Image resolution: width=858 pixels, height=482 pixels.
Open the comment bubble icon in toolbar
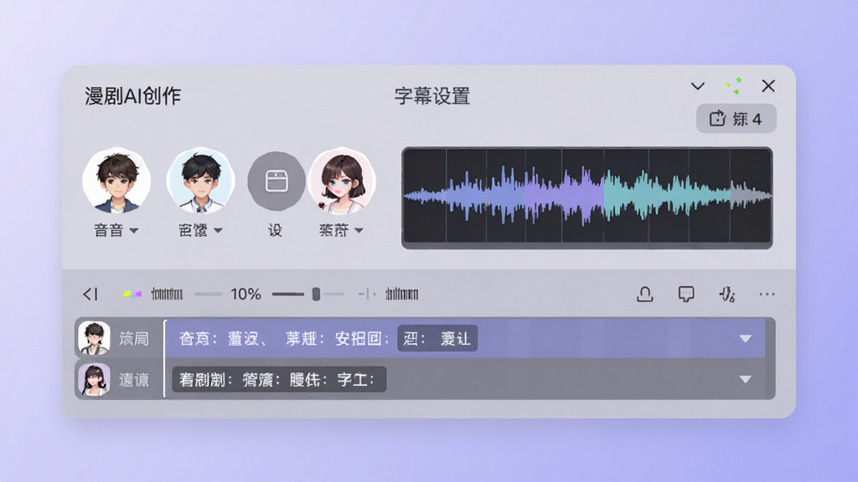click(686, 294)
